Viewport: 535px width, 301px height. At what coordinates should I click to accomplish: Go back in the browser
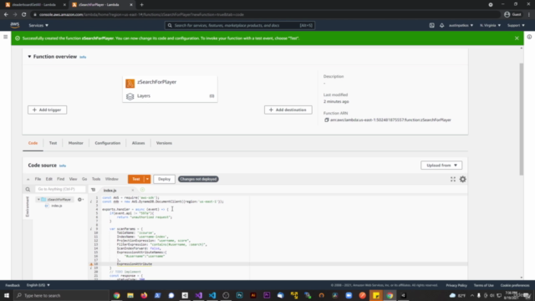click(x=6, y=15)
